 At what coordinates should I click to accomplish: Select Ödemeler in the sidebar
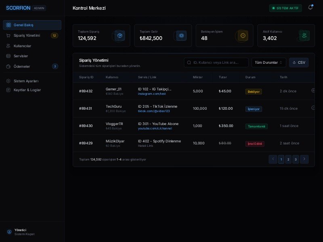22,67
